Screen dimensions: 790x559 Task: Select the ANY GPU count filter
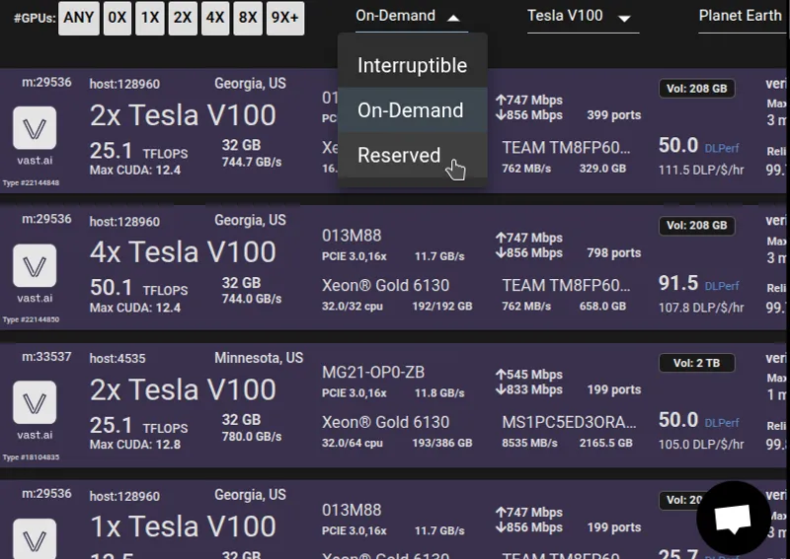[x=79, y=18]
